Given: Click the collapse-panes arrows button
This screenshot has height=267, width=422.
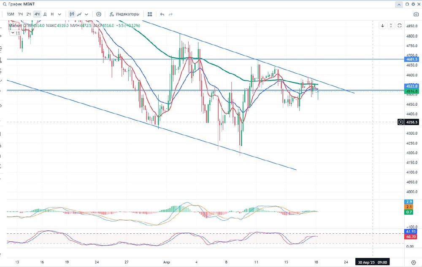Looking at the screenshot, I should pyautogui.click(x=391, y=26).
